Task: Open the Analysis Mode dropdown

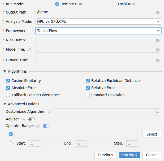Action: click(98, 21)
